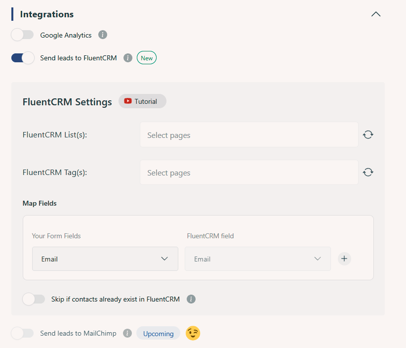Screen dimensions: 406x348
Task: Click the New badge next to FluentCRM
Action: (x=147, y=58)
